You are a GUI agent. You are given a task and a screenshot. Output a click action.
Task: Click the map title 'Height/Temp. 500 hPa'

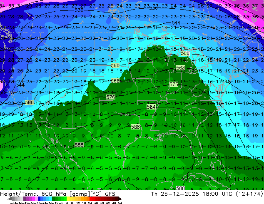32,194
